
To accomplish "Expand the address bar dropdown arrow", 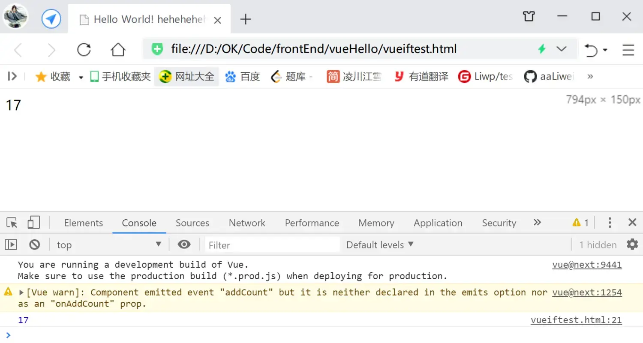I will coord(562,49).
